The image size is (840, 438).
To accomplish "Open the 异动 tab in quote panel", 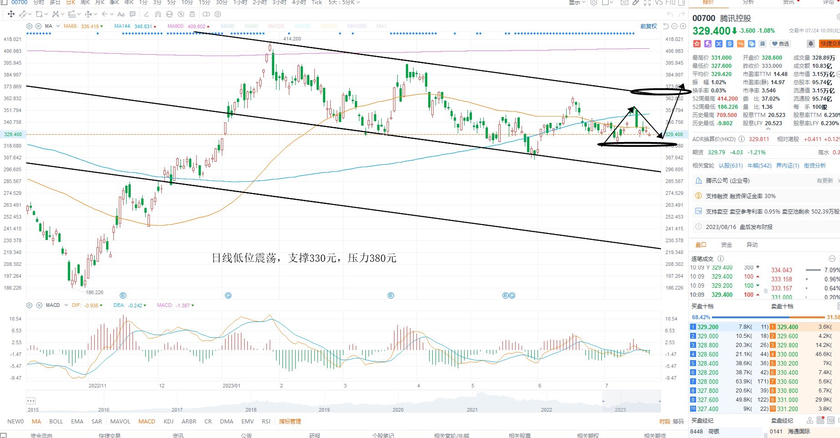I will (x=752, y=245).
